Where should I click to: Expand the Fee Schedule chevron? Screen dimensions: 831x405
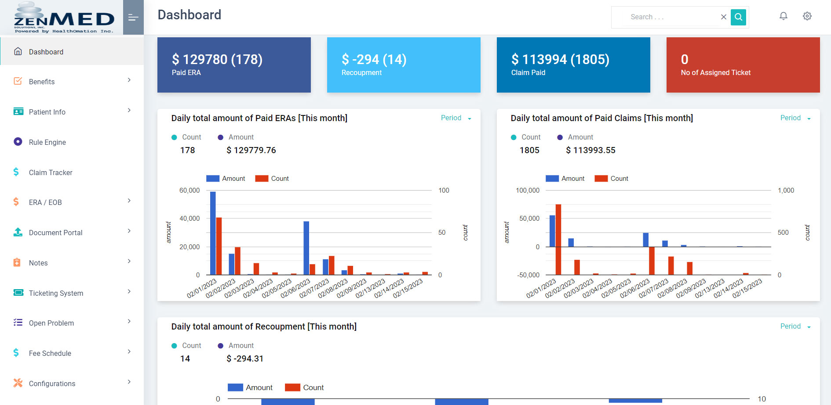pos(129,351)
